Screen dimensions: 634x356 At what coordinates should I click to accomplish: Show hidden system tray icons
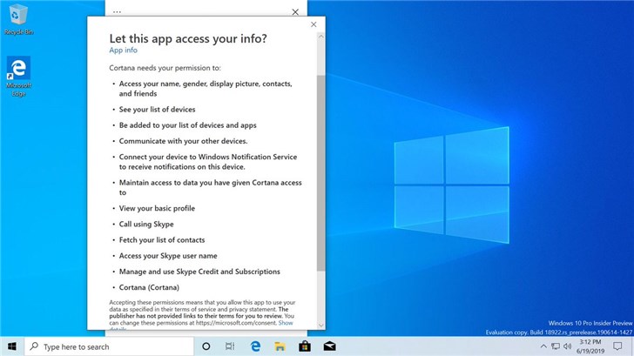click(x=545, y=346)
